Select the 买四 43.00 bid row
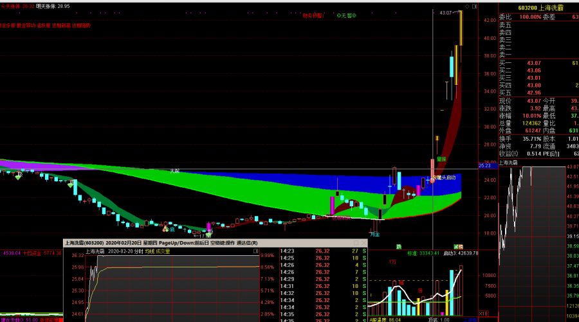 pos(538,85)
